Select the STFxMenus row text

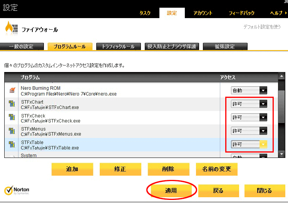pyautogui.click(x=33, y=129)
